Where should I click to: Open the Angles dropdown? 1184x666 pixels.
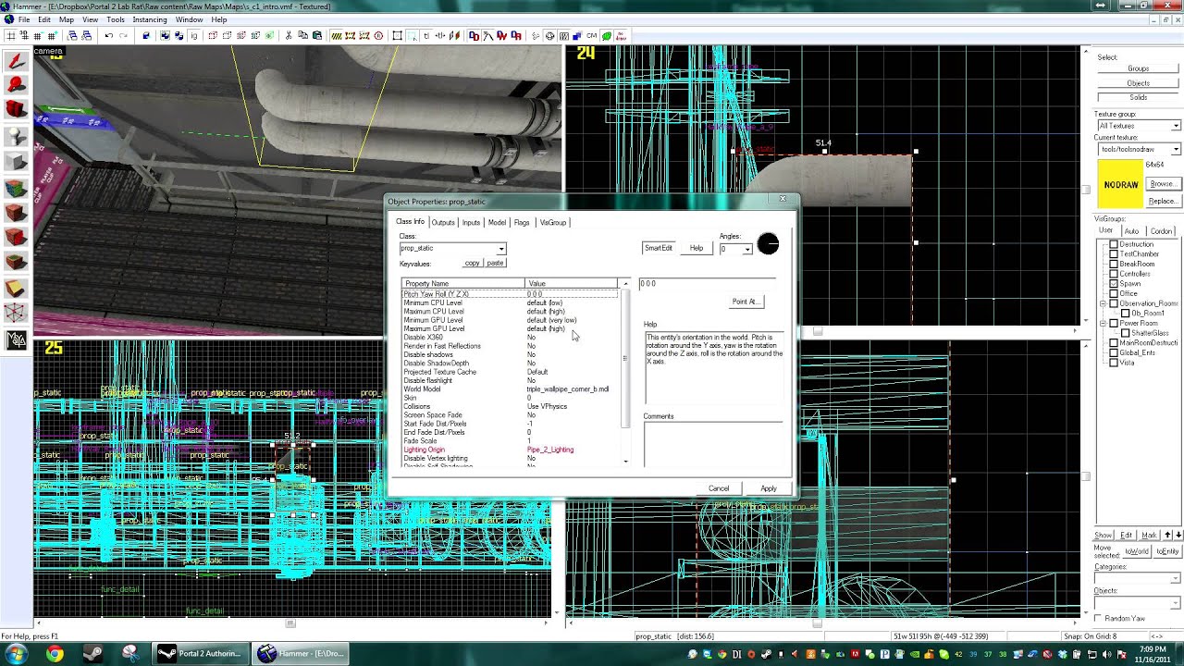click(x=747, y=249)
